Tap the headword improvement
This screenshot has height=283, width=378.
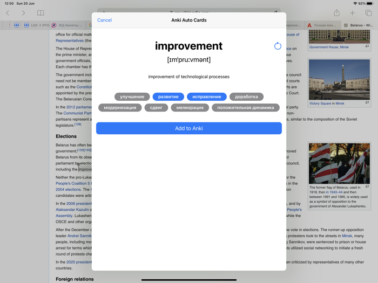(x=189, y=46)
